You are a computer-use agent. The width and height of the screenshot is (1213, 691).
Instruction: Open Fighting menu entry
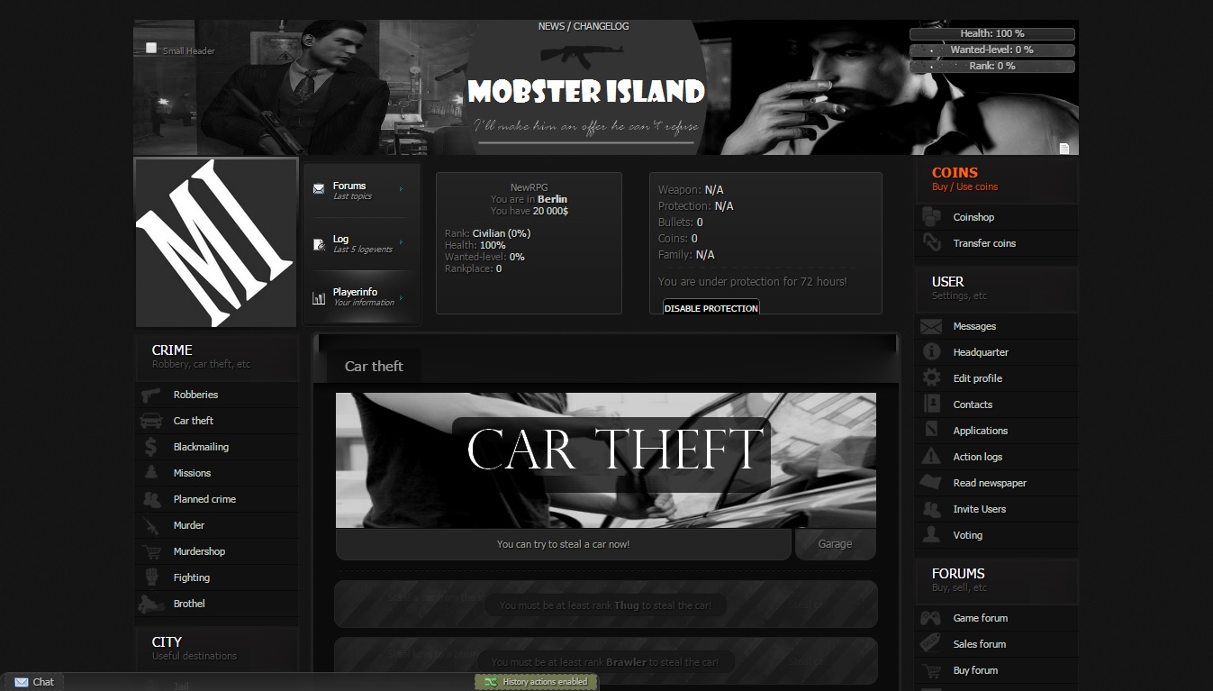point(192,577)
